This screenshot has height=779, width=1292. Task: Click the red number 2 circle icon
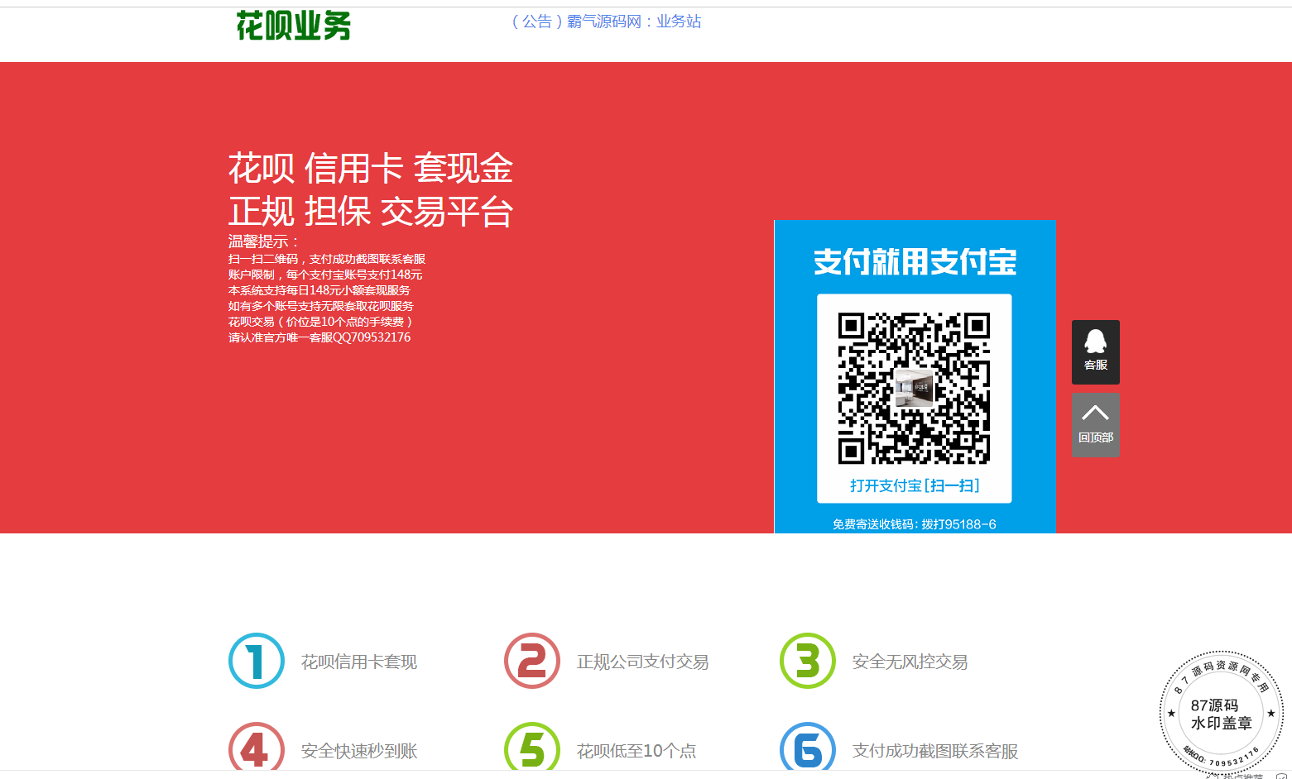(532, 661)
